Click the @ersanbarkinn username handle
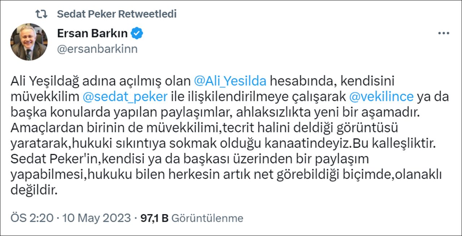The width and height of the screenshot is (462, 236). 97,48
